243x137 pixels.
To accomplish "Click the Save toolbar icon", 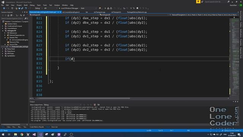I will coord(19,8).
